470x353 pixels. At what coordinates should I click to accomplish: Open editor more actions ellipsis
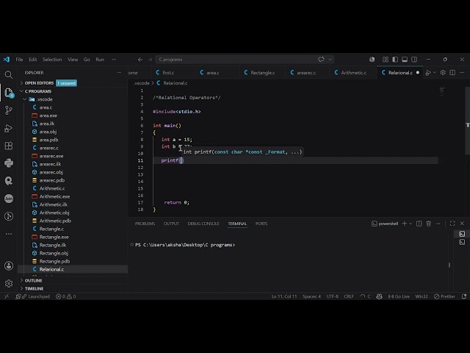462,73
